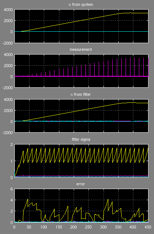Select the 'x from filter' plot area

click(81, 116)
